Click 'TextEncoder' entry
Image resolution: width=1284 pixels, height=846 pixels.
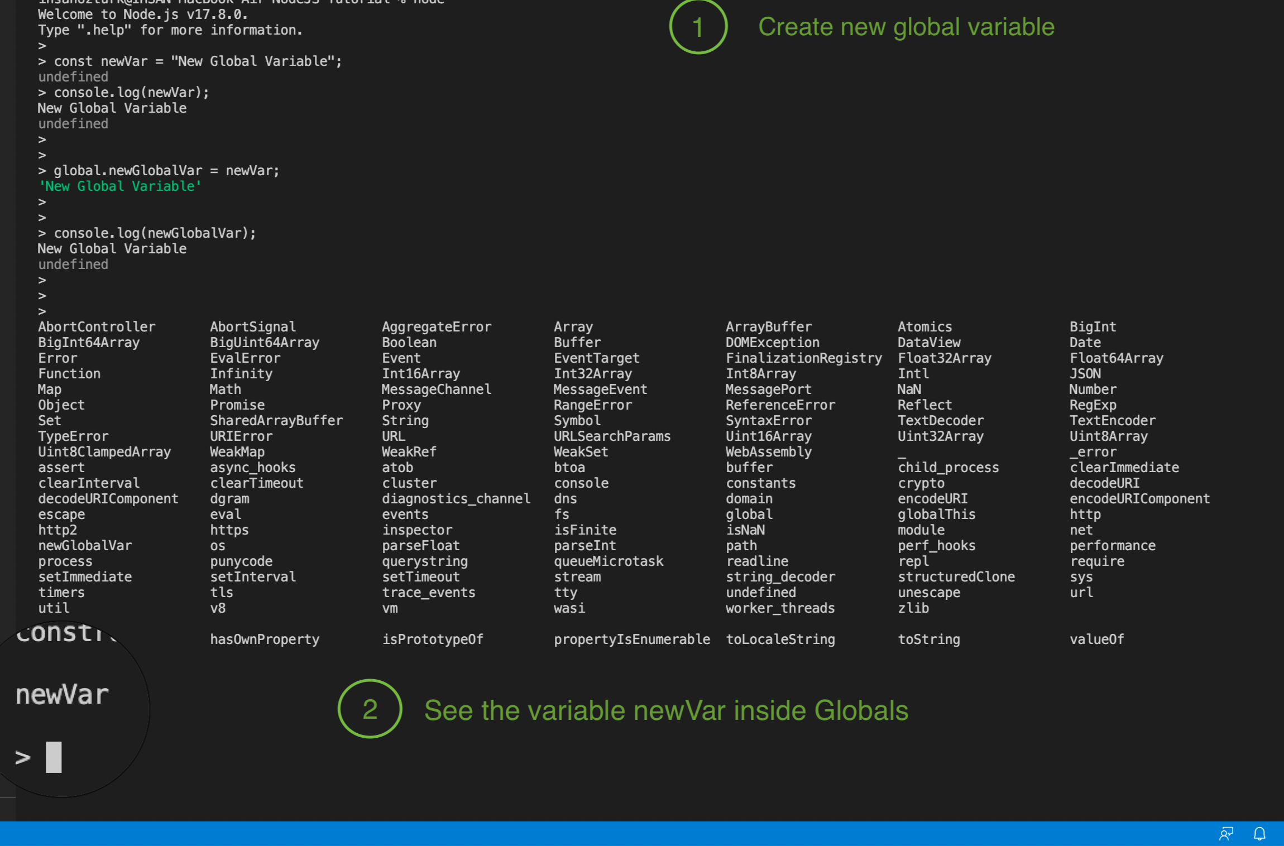[1113, 421]
